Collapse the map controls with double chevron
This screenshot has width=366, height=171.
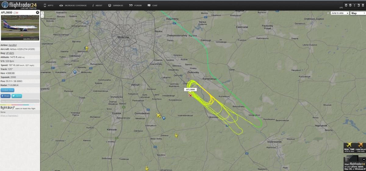328,13
